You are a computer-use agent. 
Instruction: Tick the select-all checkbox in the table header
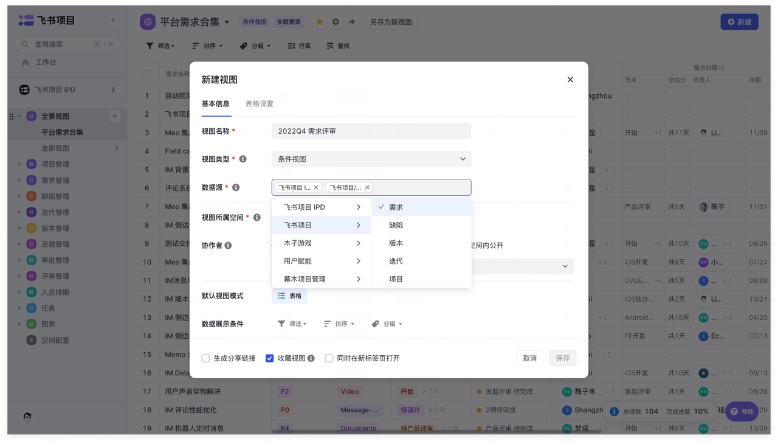pos(147,74)
